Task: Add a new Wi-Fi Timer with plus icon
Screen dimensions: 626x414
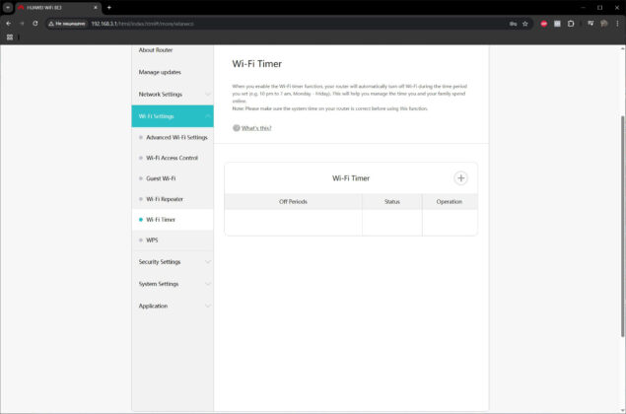Action: [x=460, y=178]
